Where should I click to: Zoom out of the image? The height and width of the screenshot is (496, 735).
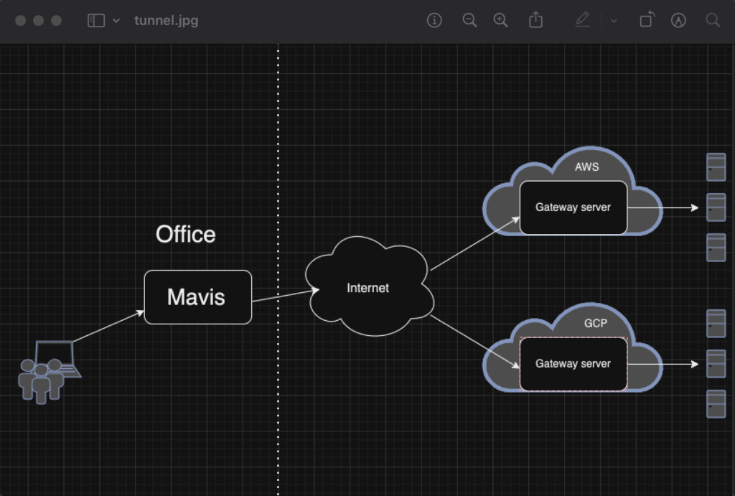(469, 21)
